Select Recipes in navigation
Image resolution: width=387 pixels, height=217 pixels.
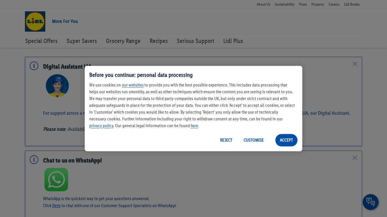tap(158, 41)
